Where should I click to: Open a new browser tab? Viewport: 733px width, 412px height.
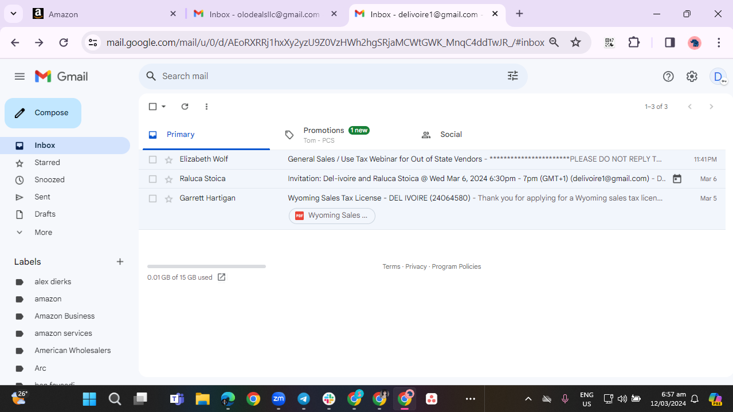pos(519,14)
